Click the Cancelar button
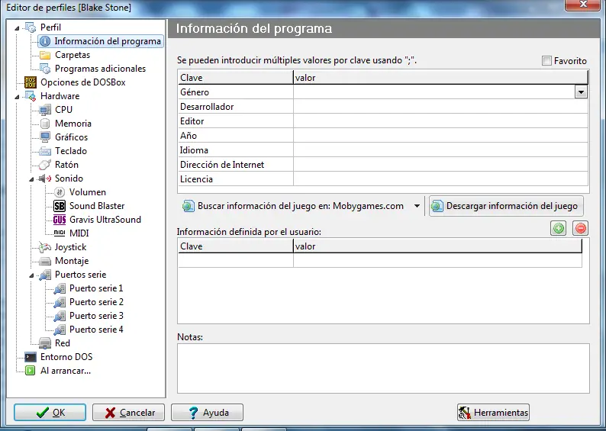The image size is (606, 431). click(128, 413)
